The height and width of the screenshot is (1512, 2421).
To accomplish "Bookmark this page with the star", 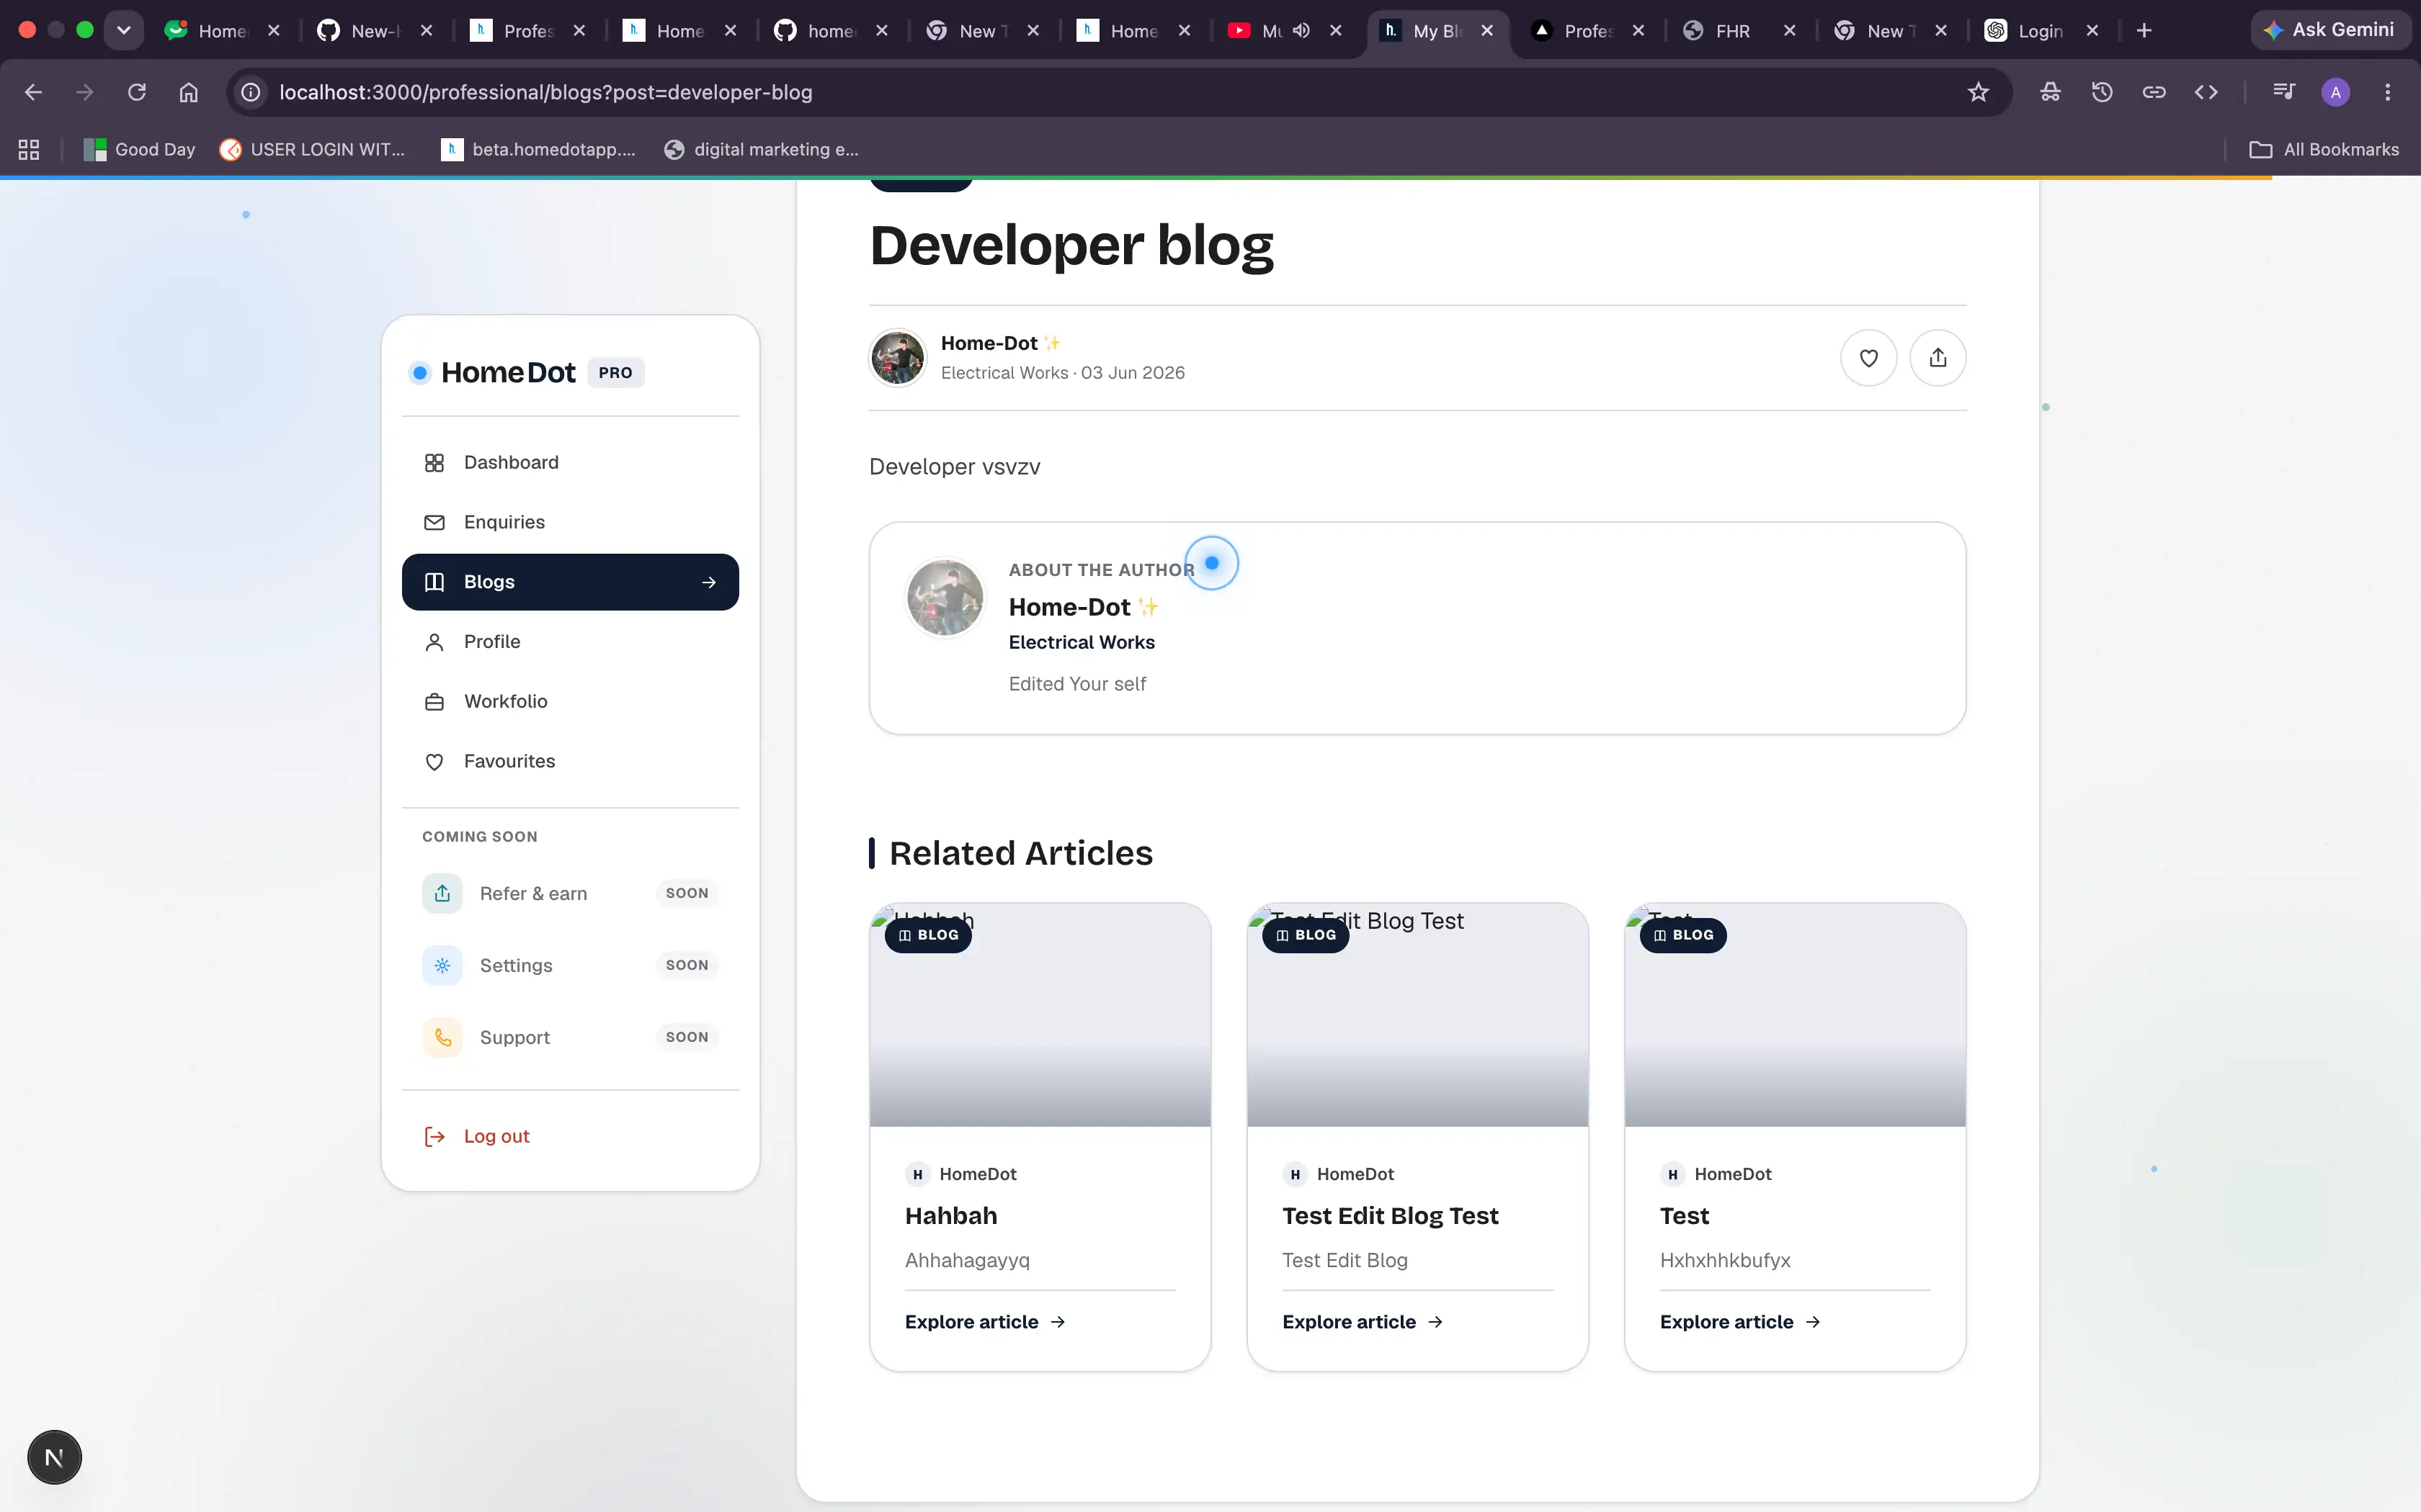I will click(x=1978, y=92).
